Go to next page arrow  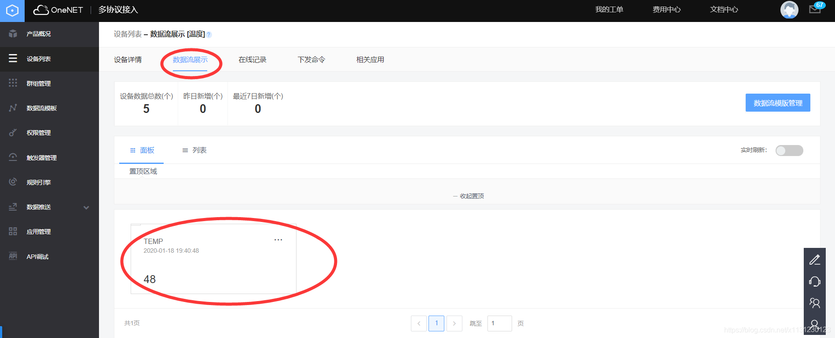[x=454, y=323]
